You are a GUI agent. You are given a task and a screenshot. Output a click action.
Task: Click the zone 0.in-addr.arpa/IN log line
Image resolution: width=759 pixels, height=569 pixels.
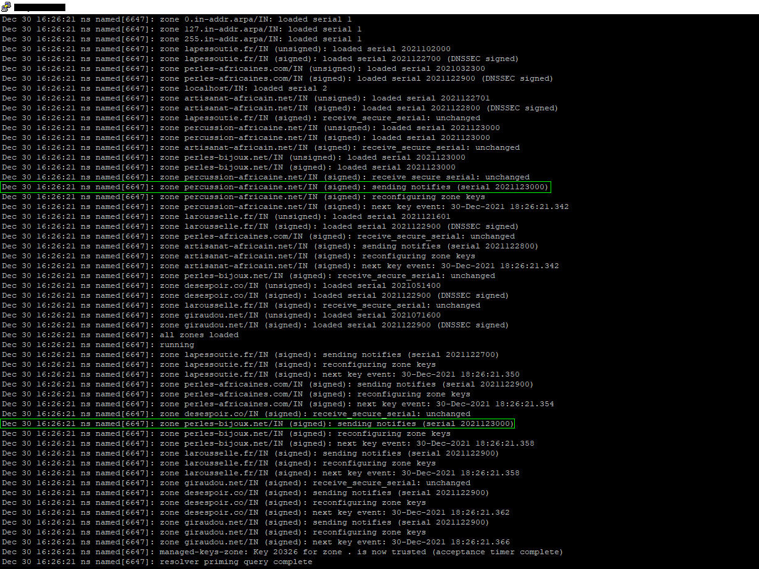(x=177, y=19)
